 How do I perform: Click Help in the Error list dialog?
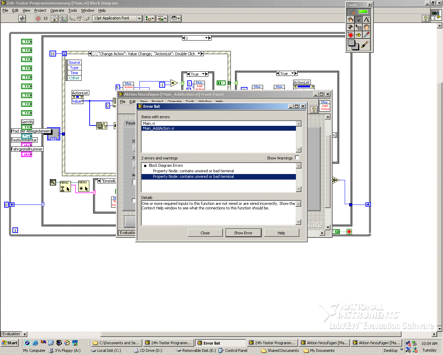[281, 233]
